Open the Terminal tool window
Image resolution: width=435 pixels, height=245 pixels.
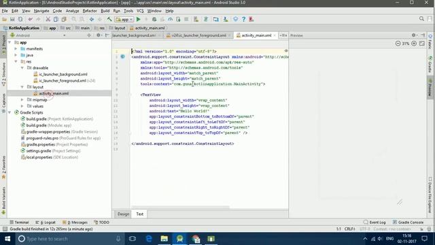19,223
